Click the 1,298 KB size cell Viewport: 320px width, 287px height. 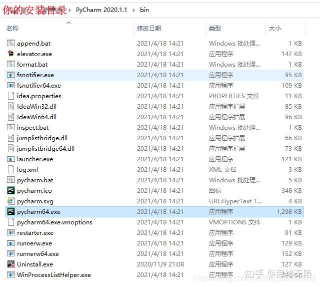point(289,211)
